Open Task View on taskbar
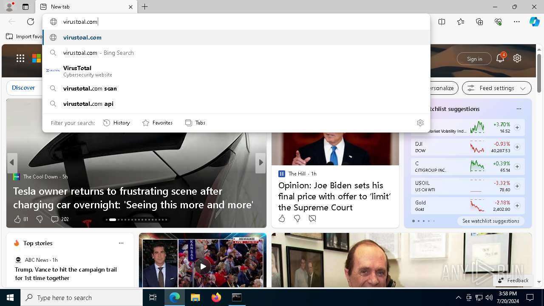 [153, 298]
